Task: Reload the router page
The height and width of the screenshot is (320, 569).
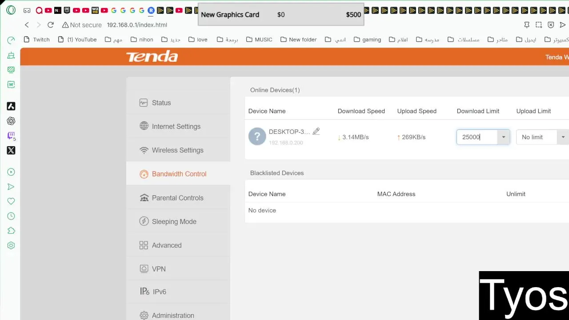Action: pos(51,25)
